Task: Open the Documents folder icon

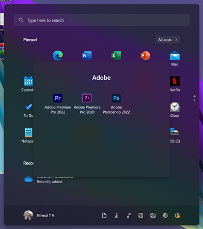Action: 104,216
